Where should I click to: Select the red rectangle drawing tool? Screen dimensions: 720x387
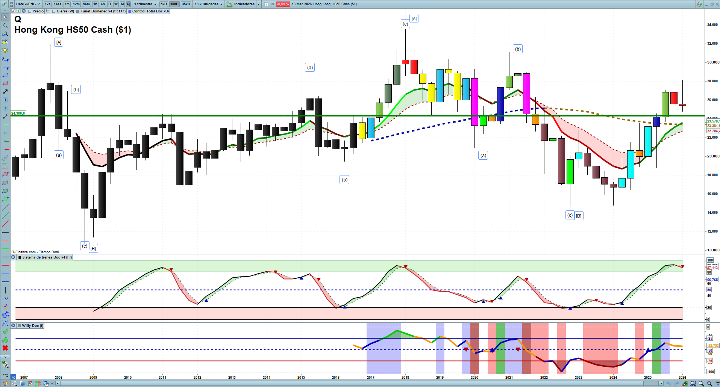tap(5, 83)
